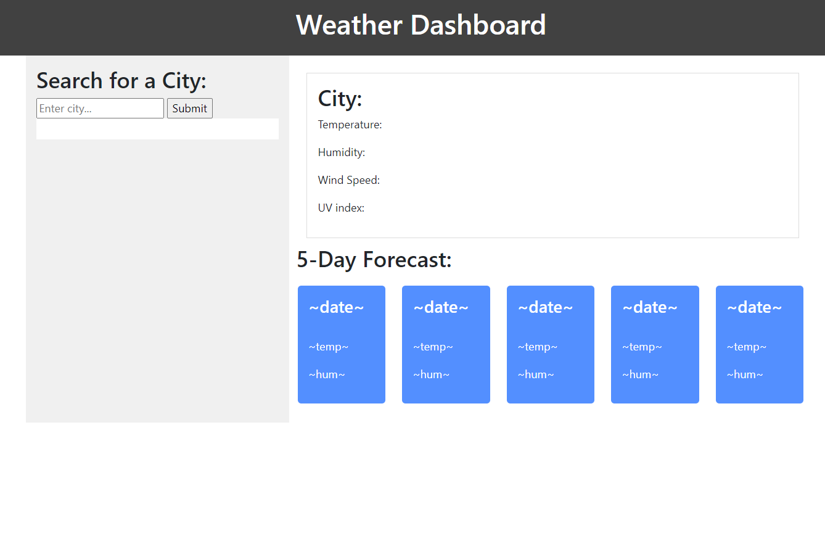The image size is (825, 546).
Task: Click the ~hum~ text in fourth forecast card
Action: pyautogui.click(x=641, y=374)
